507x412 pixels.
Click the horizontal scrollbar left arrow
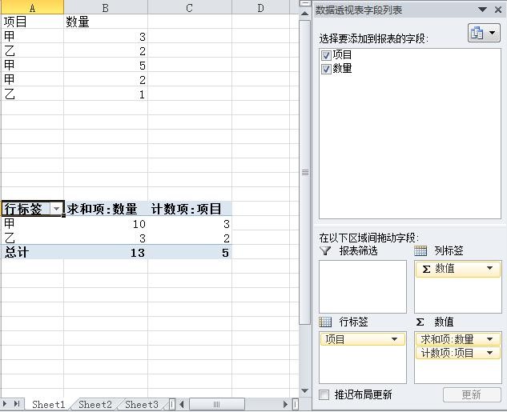point(182,404)
